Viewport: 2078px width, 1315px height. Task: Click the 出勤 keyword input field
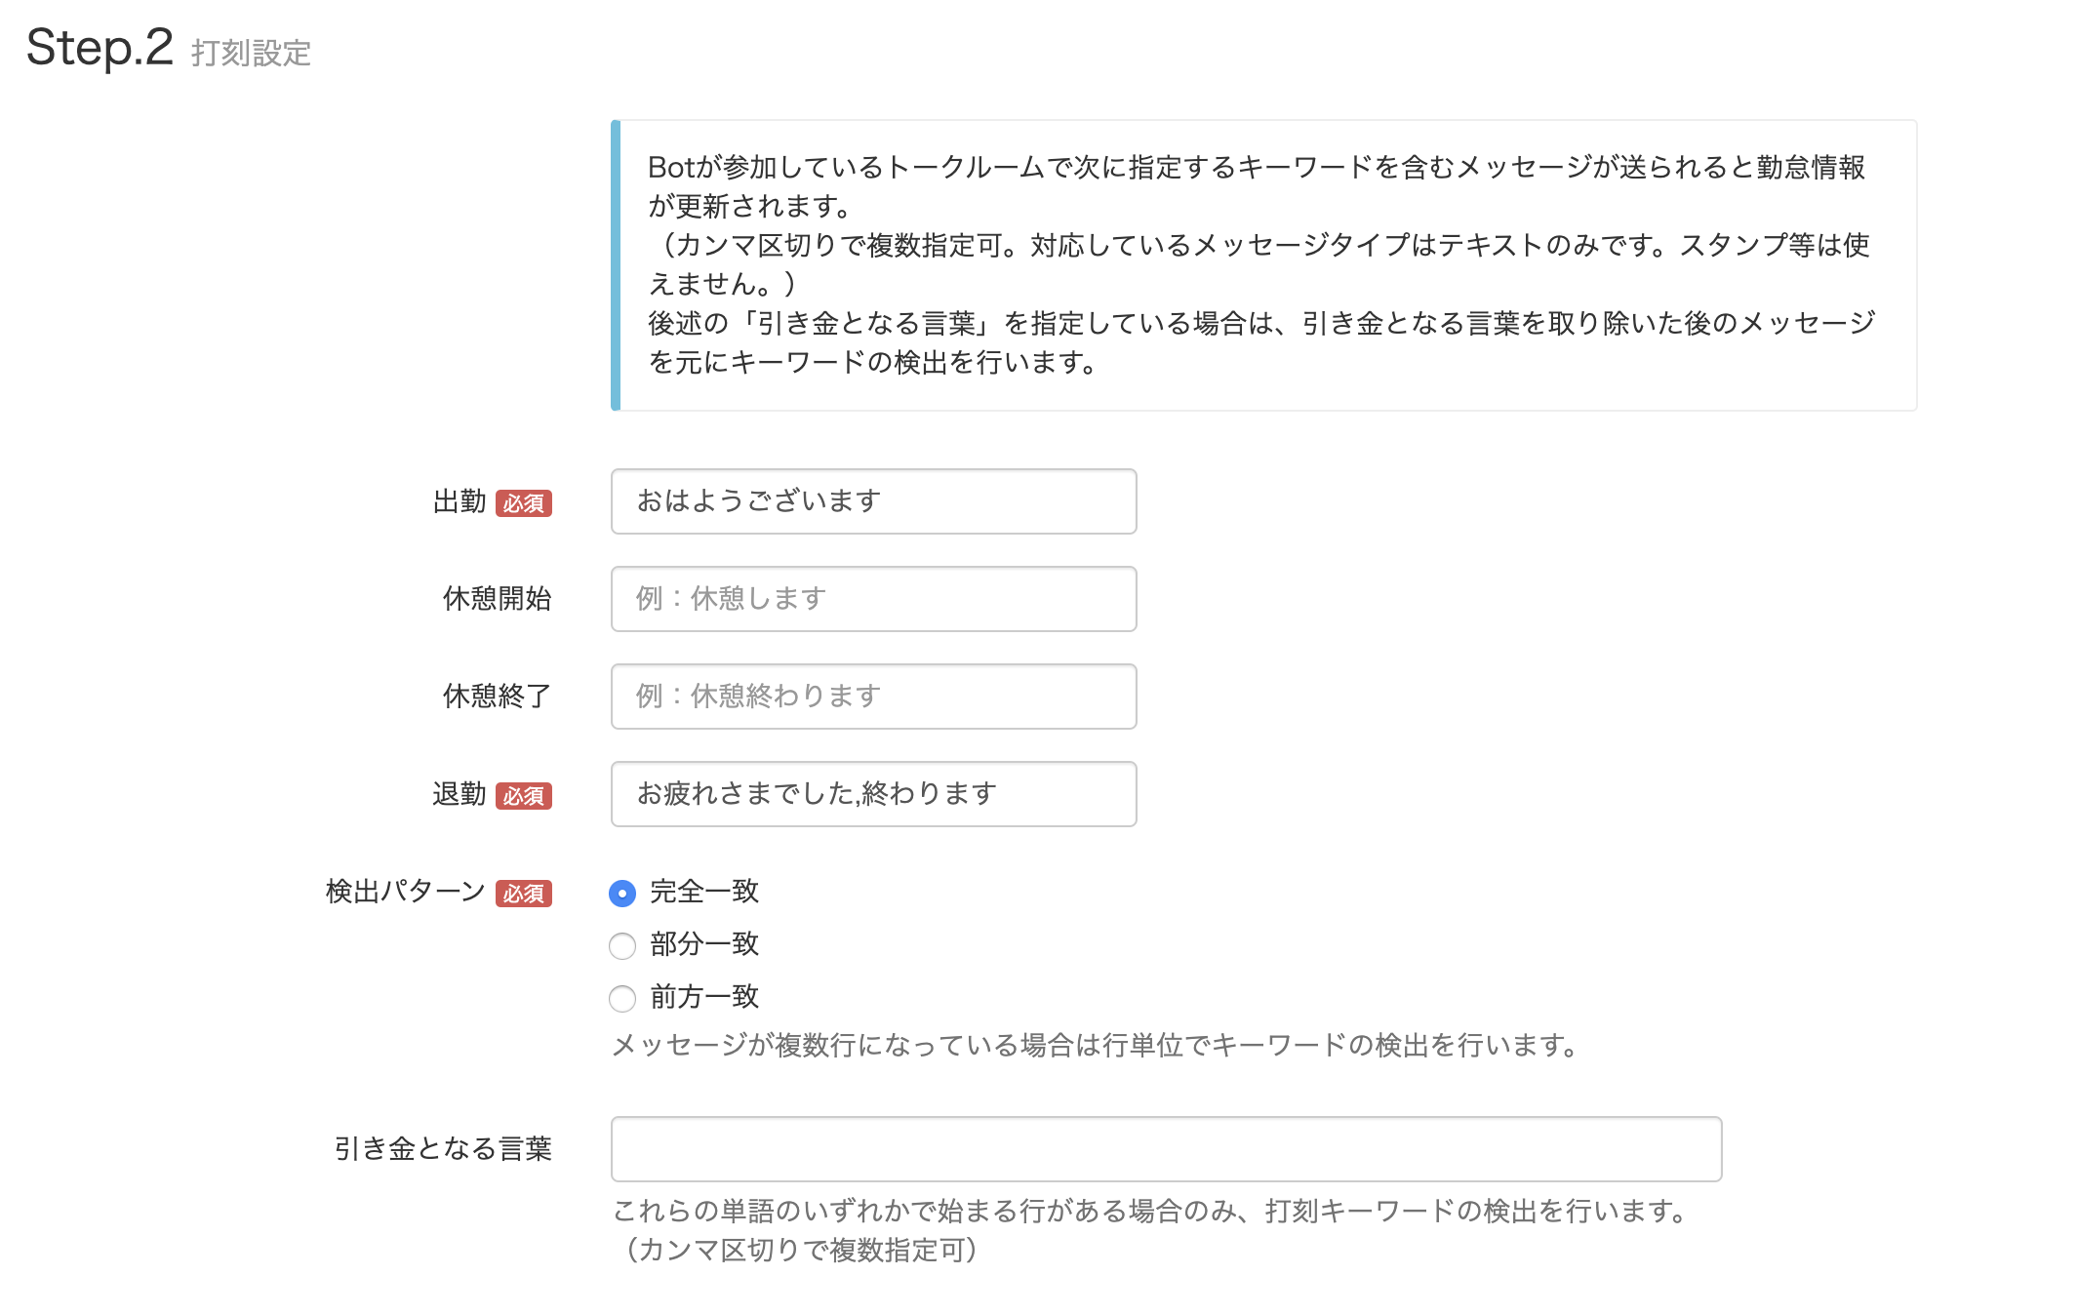coord(873,501)
